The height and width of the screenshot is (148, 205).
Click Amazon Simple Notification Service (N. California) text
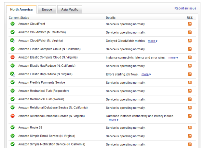(x=52, y=144)
